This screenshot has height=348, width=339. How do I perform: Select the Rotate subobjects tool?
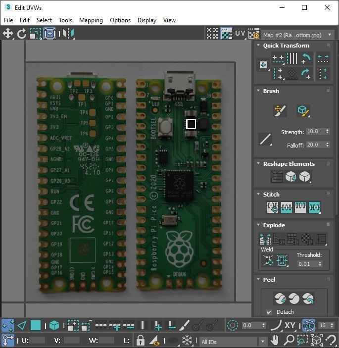[22, 34]
